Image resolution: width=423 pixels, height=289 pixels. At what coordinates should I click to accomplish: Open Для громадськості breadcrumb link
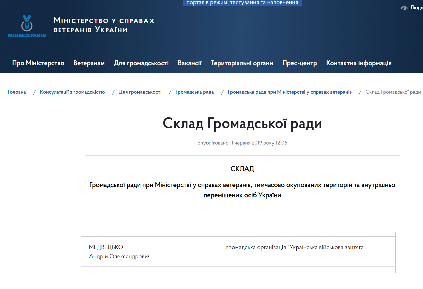140,92
